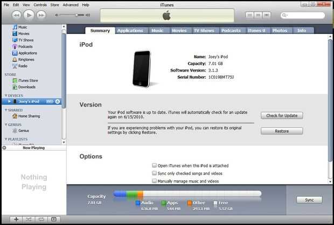Select the Summary tab
The image size is (334, 225).
[x=100, y=31]
